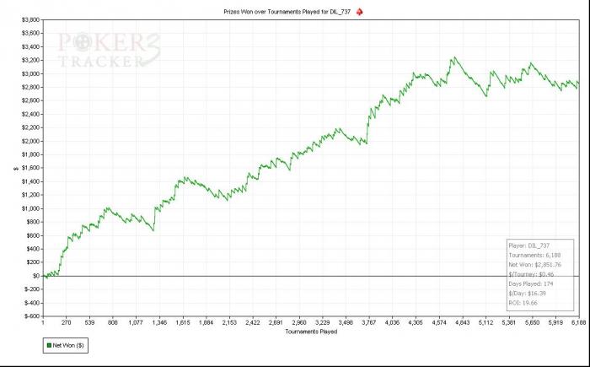Click the '5,381' x-axis label
590x367 pixels.
coord(509,322)
